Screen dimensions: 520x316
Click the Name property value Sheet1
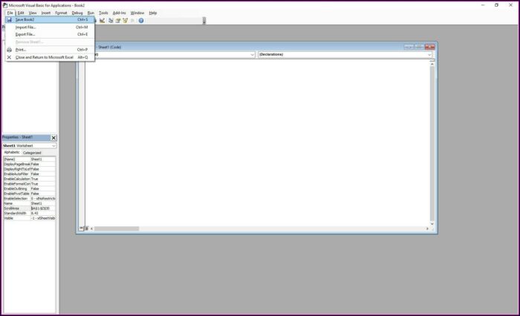43,203
